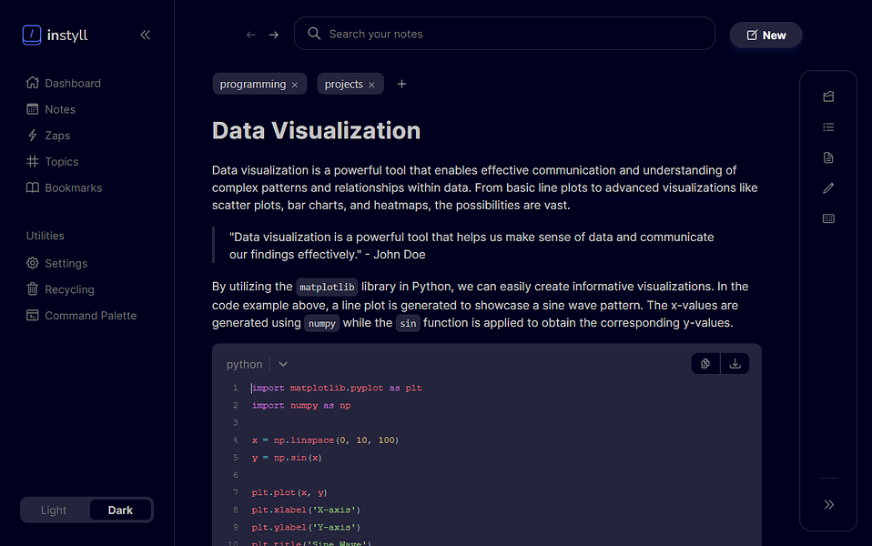
Task: Open the table icon in right panel
Action: 828,218
